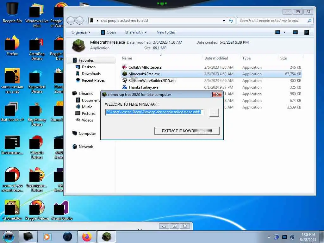
Task: Open AstroPop Deluxe desktop icon
Action: pos(37,48)
